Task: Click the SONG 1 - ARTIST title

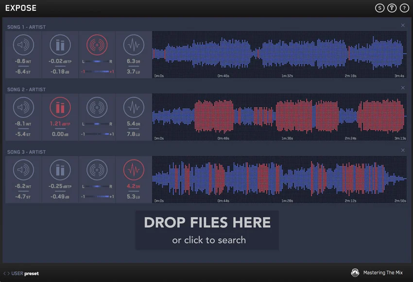Action: pos(26,27)
